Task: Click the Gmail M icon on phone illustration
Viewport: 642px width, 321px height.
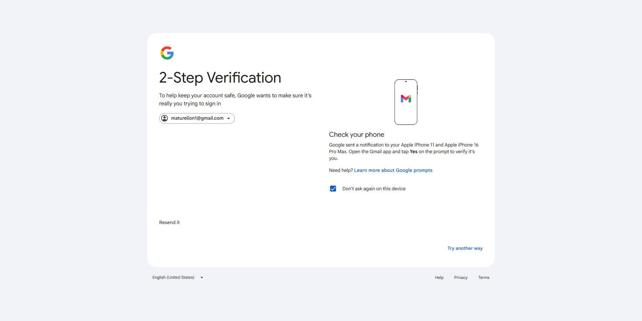Action: (x=406, y=99)
